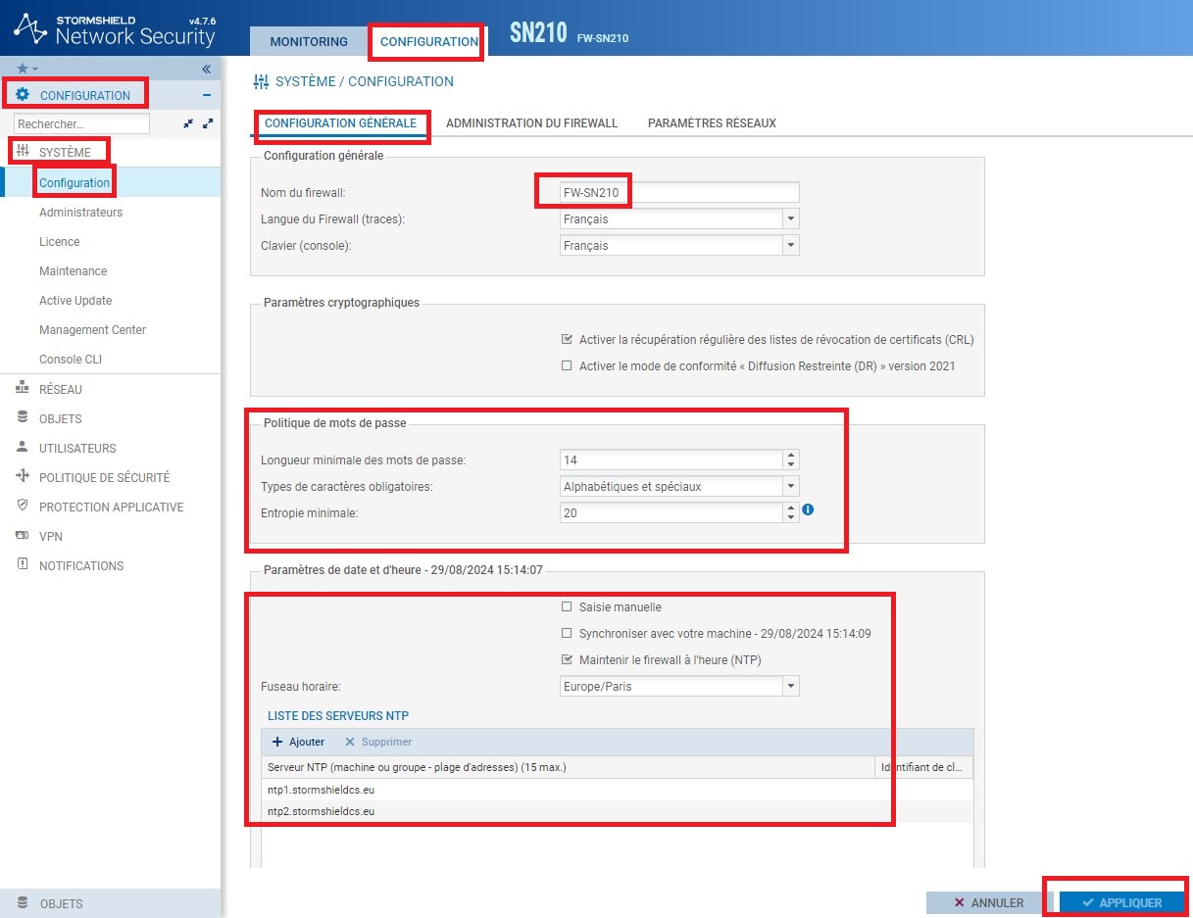Click the Protection applicative shield icon
Viewport: 1193px width, 918px height.
point(23,507)
